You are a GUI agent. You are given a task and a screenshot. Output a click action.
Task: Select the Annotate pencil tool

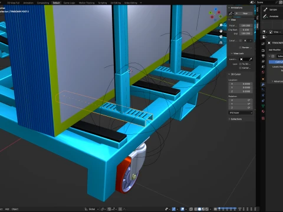(x=265, y=16)
